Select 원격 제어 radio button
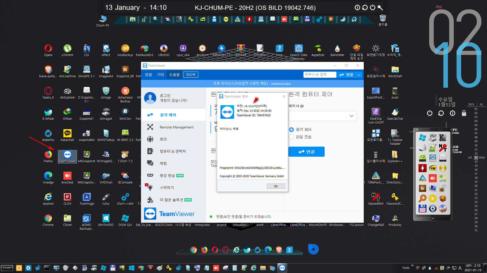This screenshot has width=487, height=273. click(x=291, y=129)
